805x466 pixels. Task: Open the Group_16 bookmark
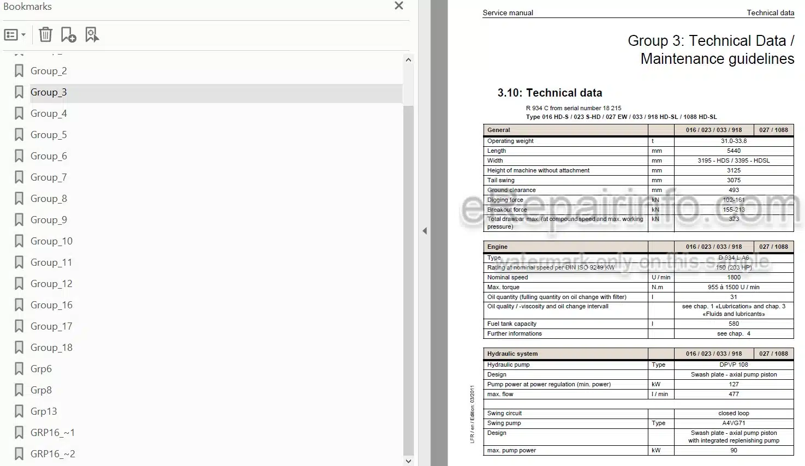click(51, 305)
